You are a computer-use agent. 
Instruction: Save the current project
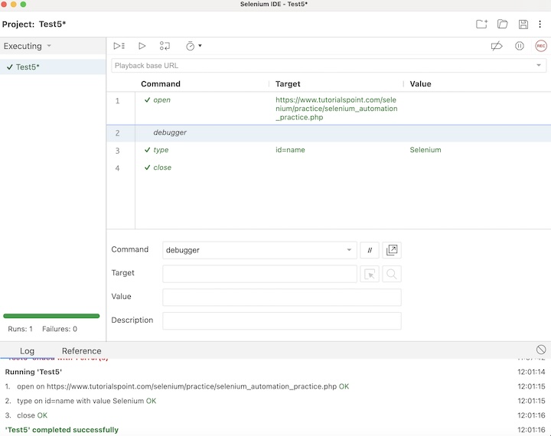[523, 24]
